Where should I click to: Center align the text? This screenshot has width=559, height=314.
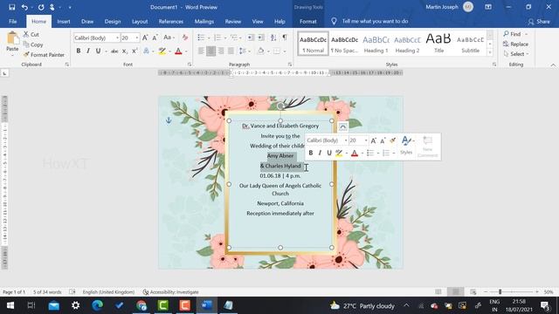(x=211, y=51)
